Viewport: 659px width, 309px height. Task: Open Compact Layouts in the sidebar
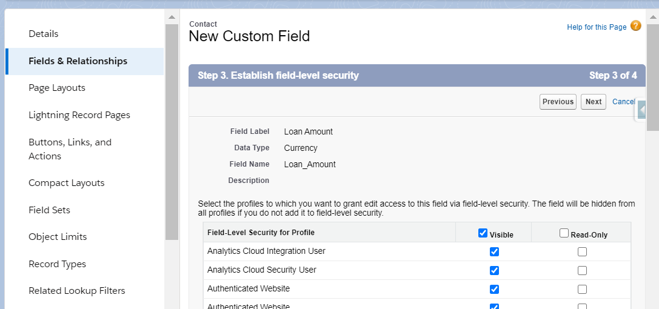tap(67, 183)
